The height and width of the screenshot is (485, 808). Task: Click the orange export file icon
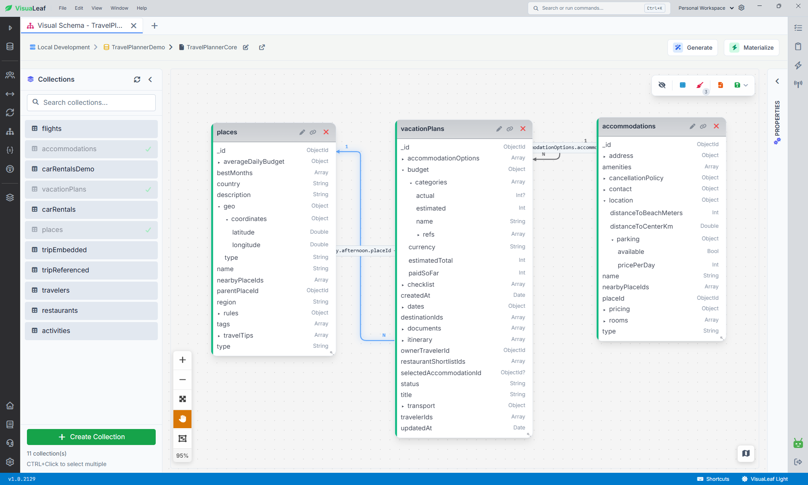click(x=720, y=85)
